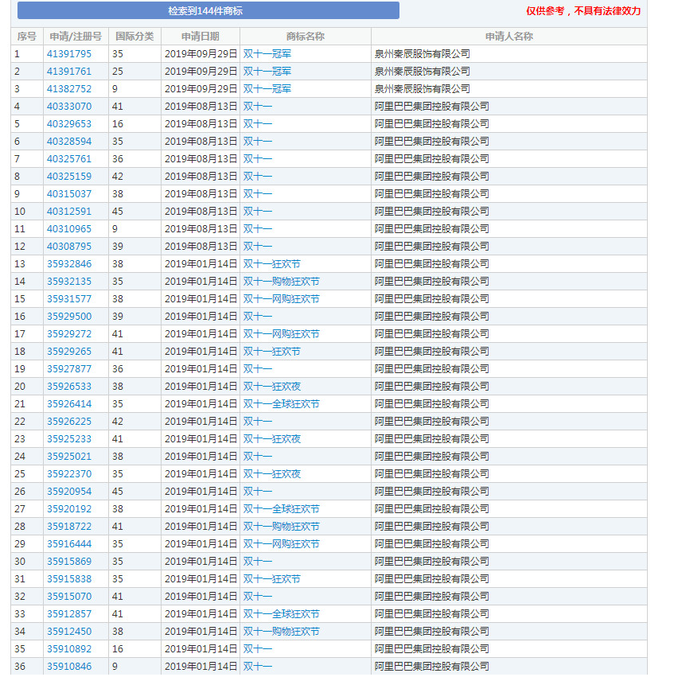This screenshot has width=678, height=677.
Task: Open trademark 双十一全球狂欢节 in row 27
Action: [x=282, y=509]
